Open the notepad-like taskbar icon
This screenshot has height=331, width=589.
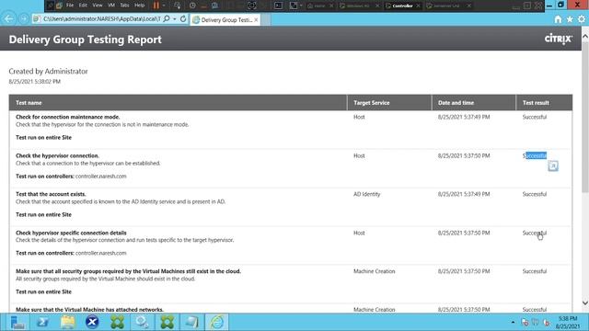tap(191, 322)
